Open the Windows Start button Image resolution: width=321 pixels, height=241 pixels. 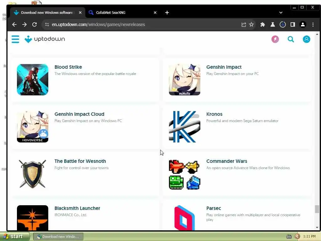[x=15, y=237]
